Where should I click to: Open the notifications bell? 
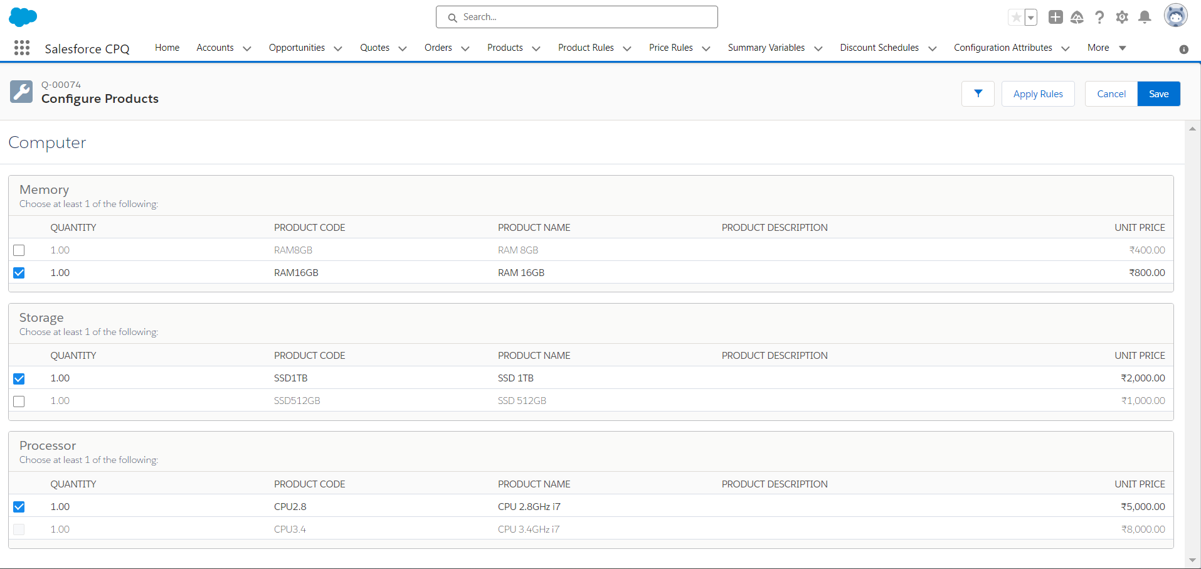click(1145, 17)
